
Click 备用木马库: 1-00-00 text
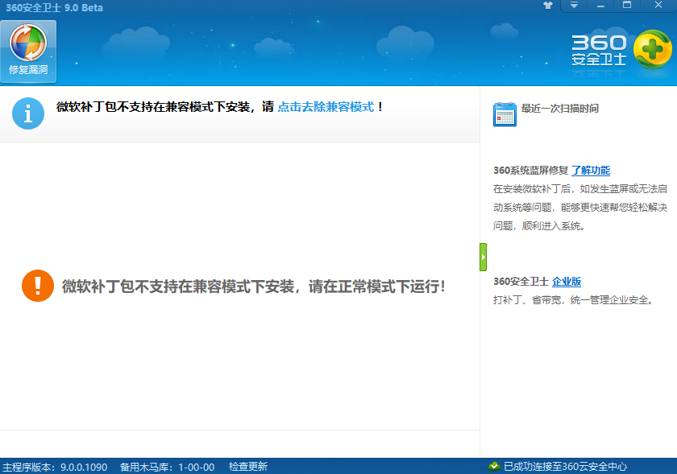167,467
